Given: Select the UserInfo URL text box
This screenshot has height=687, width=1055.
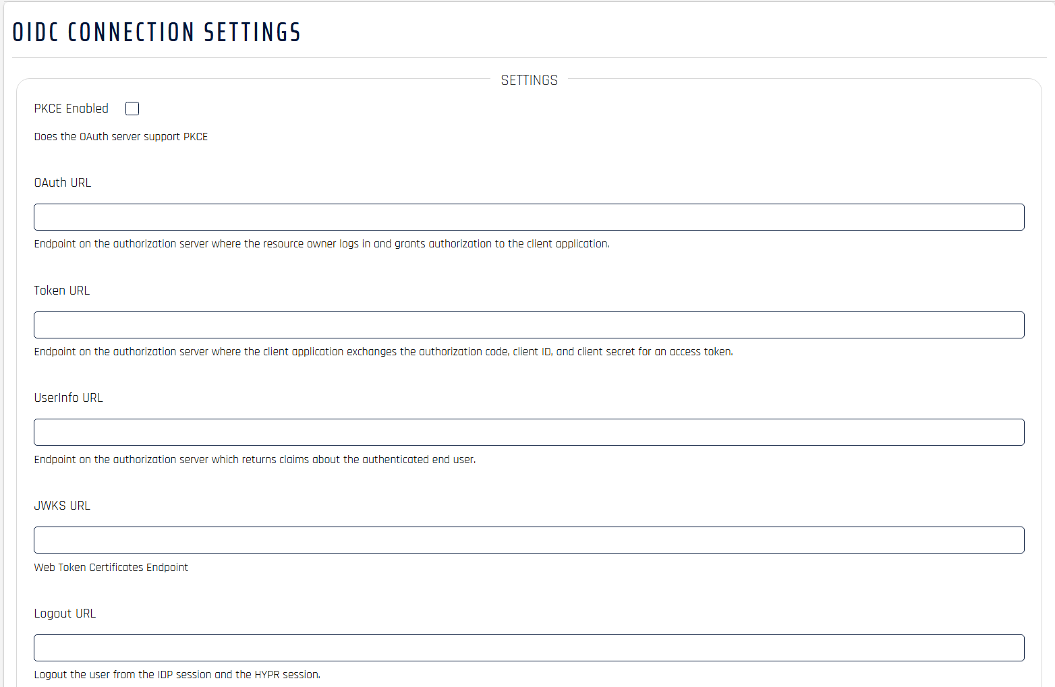Looking at the screenshot, I should [529, 432].
